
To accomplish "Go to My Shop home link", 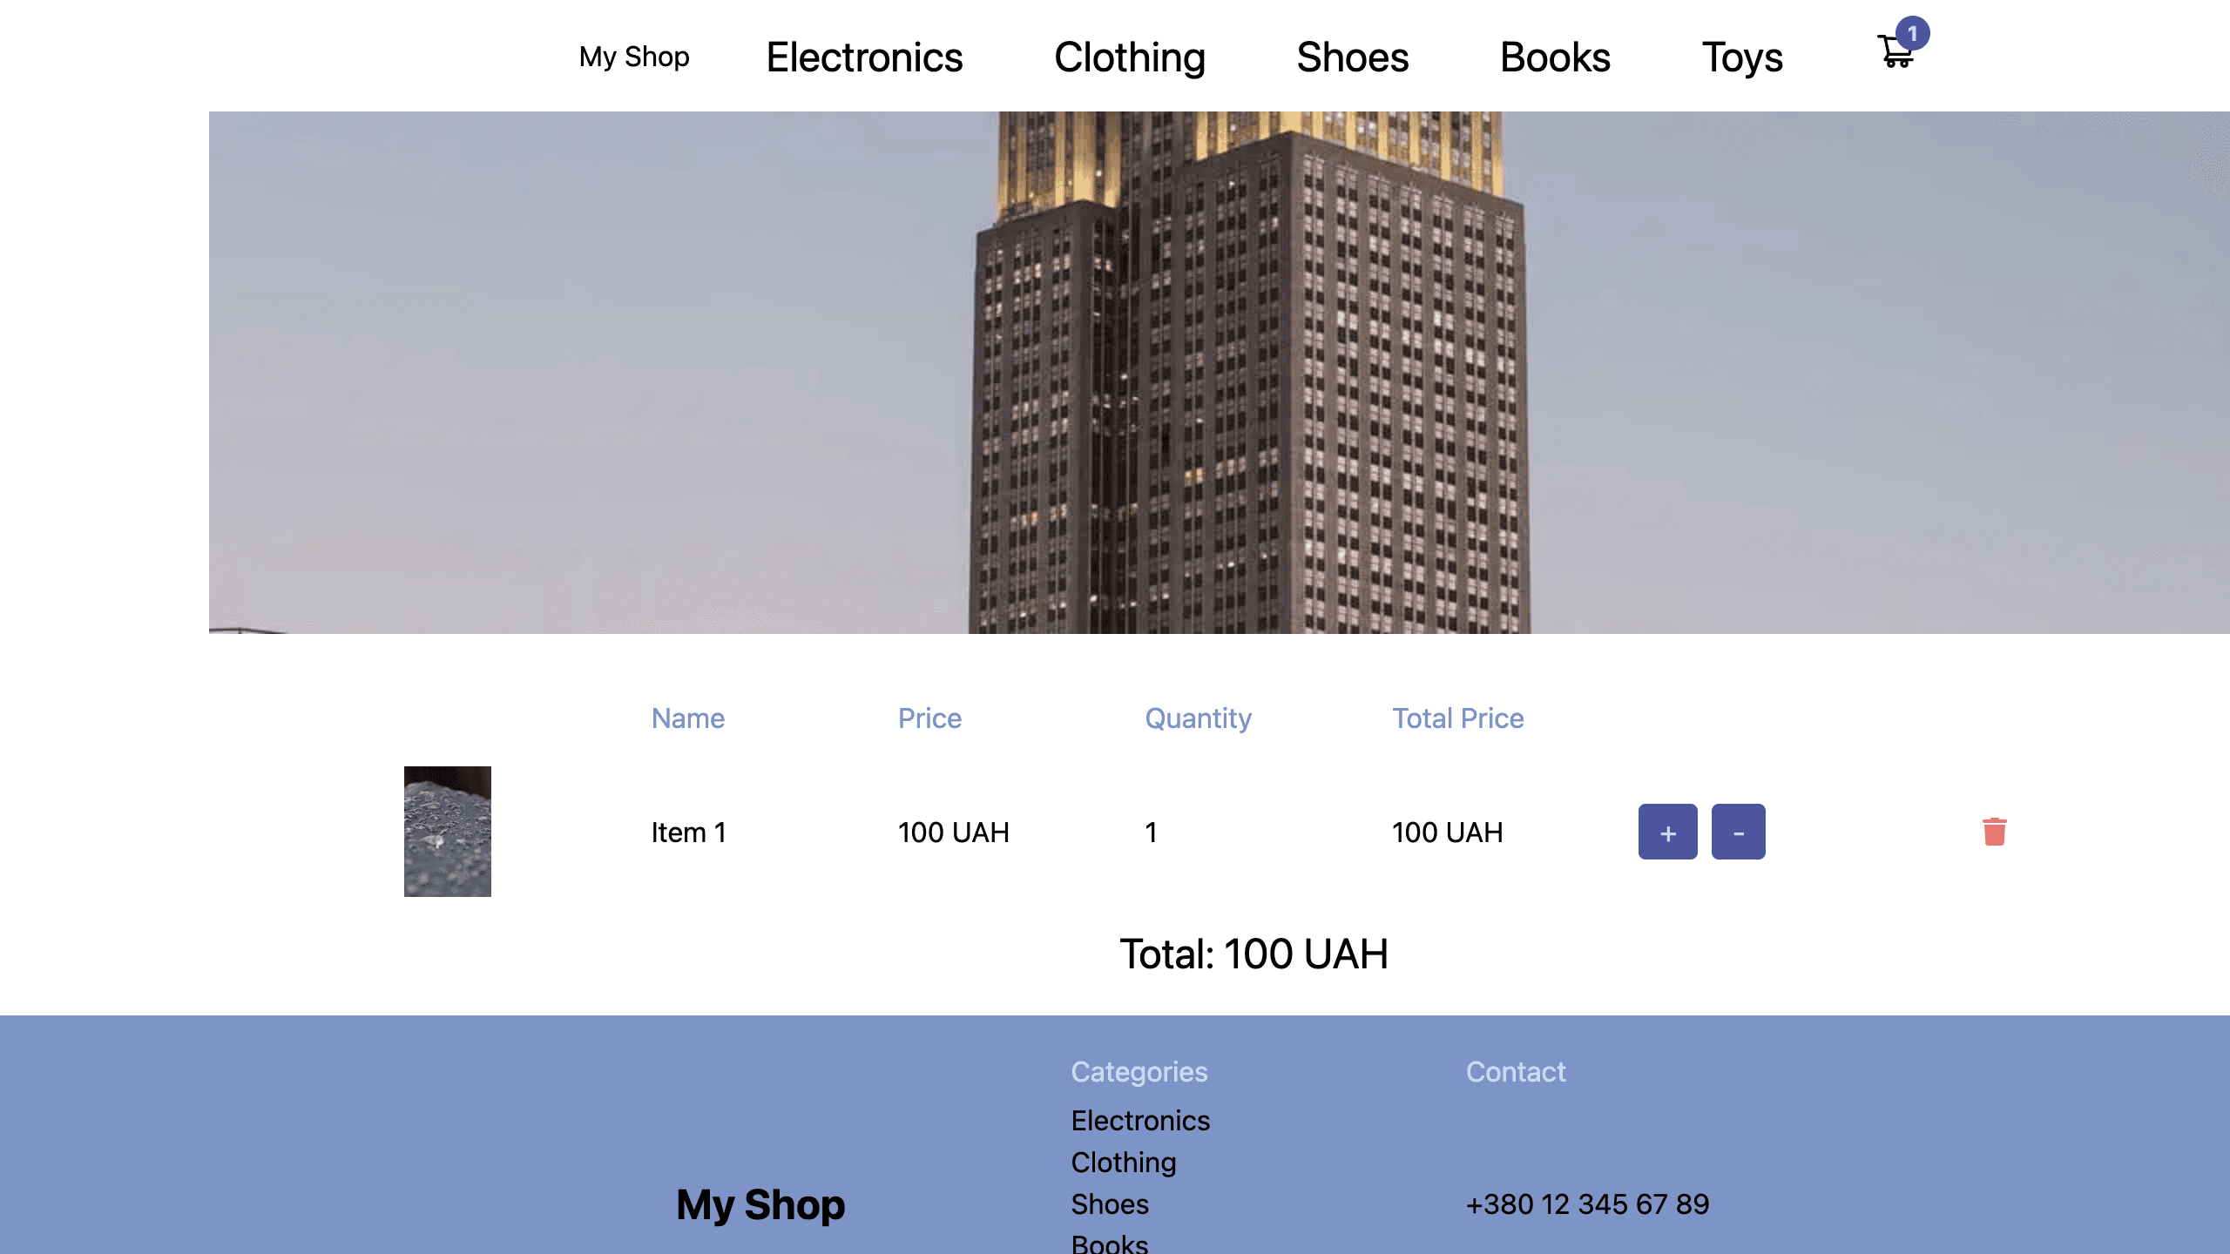I will click(x=634, y=57).
